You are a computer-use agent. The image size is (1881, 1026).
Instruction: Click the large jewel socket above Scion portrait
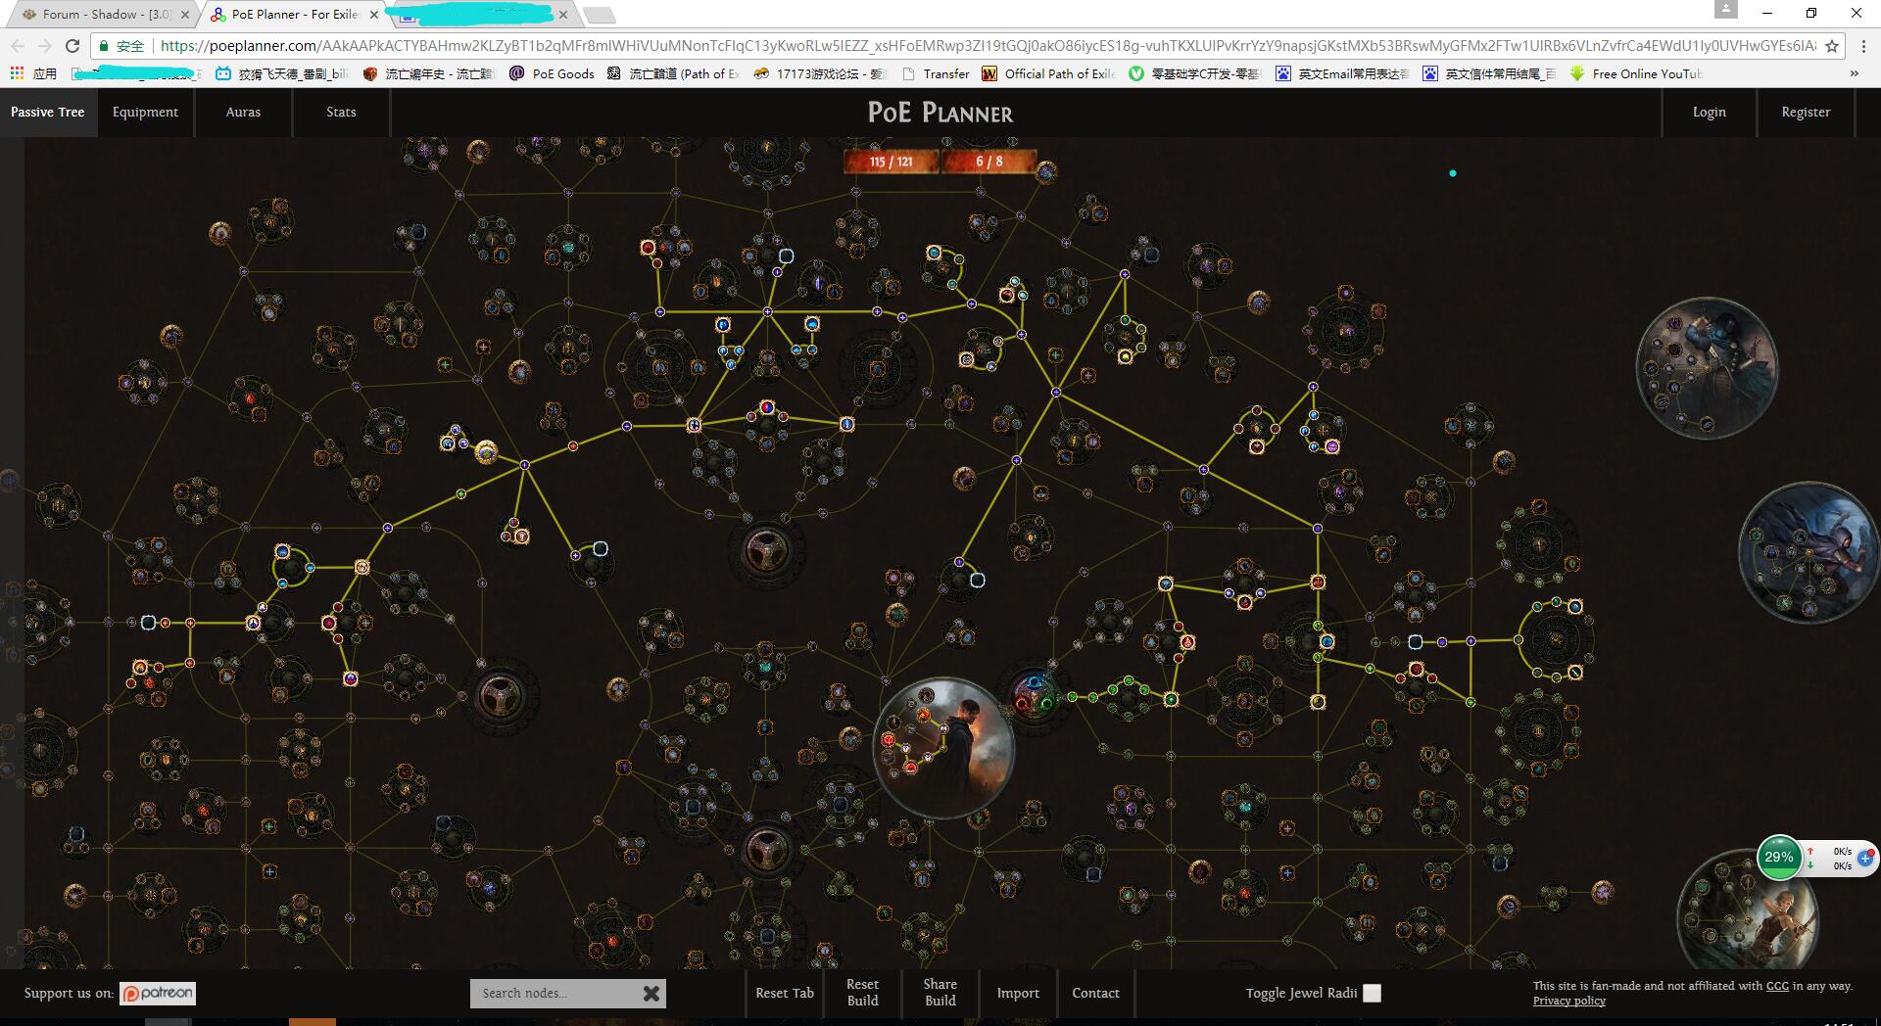(766, 551)
